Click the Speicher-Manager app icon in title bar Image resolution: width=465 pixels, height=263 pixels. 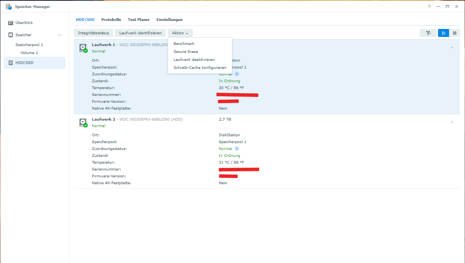click(9, 6)
